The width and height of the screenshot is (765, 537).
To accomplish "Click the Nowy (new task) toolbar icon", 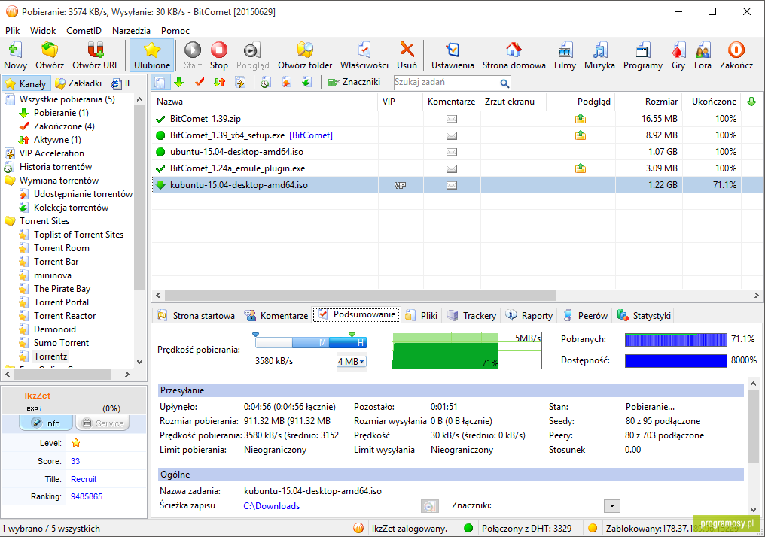I will tap(15, 55).
